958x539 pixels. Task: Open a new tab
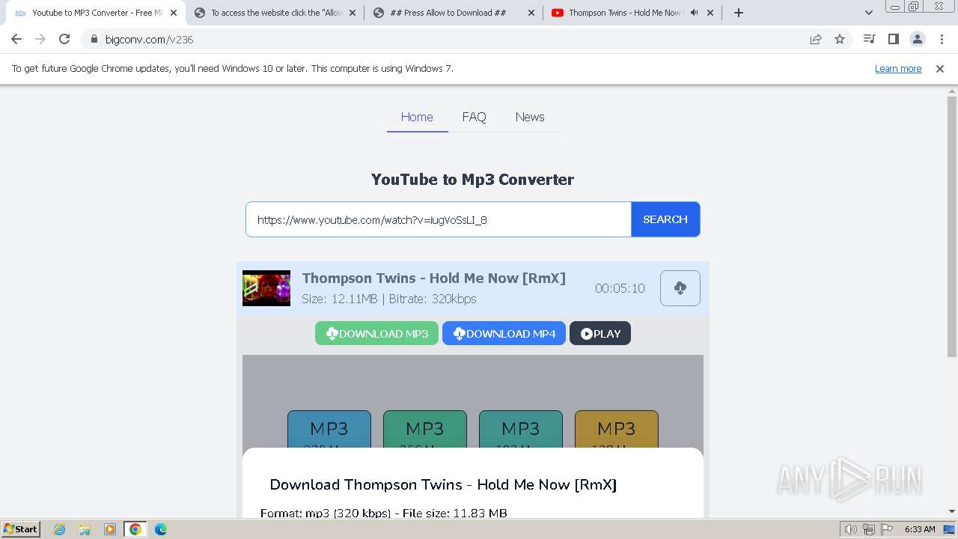(739, 13)
